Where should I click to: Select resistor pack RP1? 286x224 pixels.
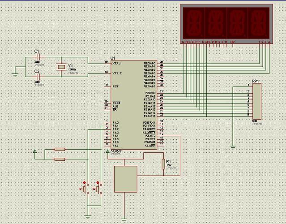tap(257, 101)
